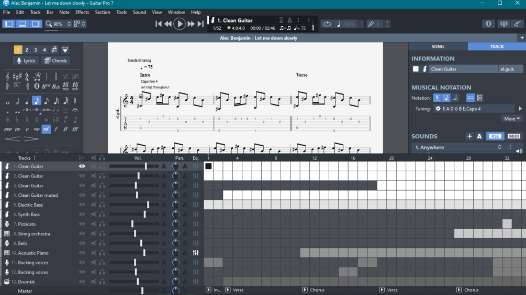Switch to the TRACK tab
The width and height of the screenshot is (526, 295).
pos(497,46)
